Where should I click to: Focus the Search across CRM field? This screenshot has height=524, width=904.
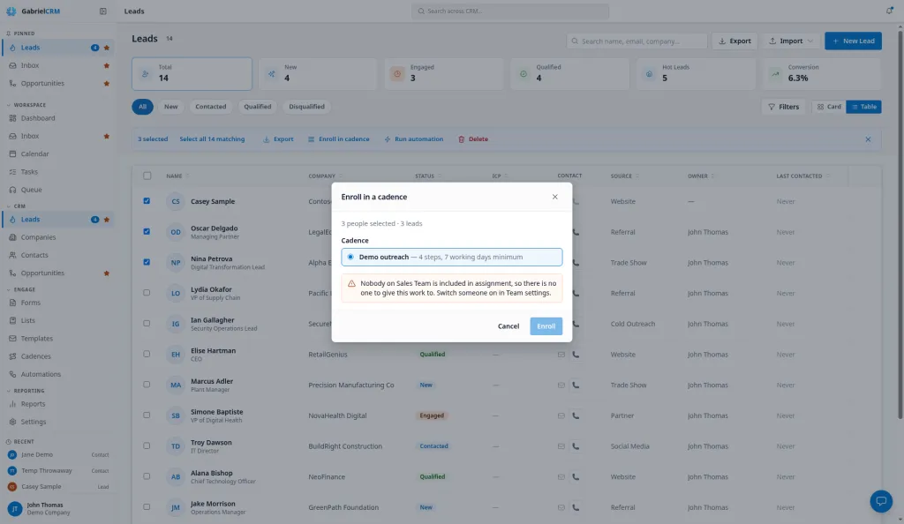pyautogui.click(x=510, y=11)
